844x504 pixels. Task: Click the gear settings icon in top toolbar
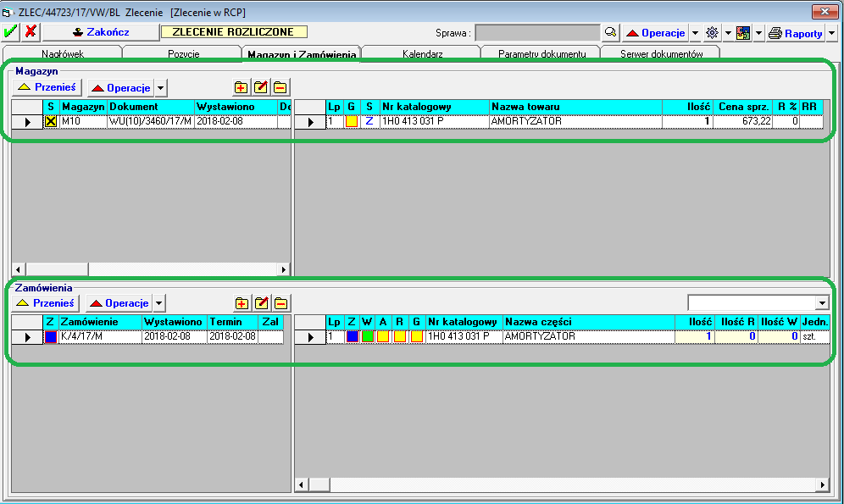[712, 33]
